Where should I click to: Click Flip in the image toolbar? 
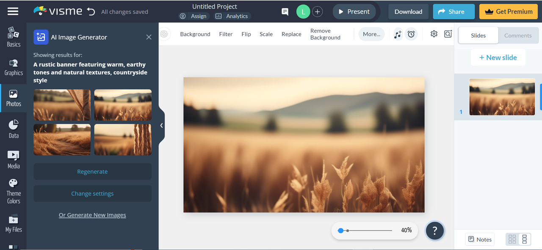[246, 34]
